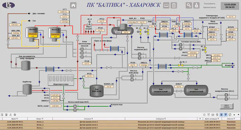Collapse alarm panel with the up arrow
Screen dimensions: 241x130
click(234, 115)
